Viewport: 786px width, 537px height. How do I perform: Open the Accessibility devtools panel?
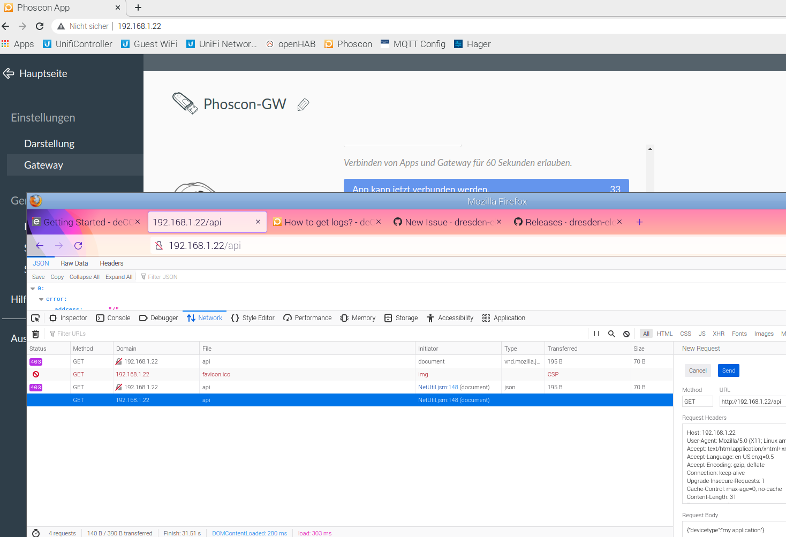[449, 317]
